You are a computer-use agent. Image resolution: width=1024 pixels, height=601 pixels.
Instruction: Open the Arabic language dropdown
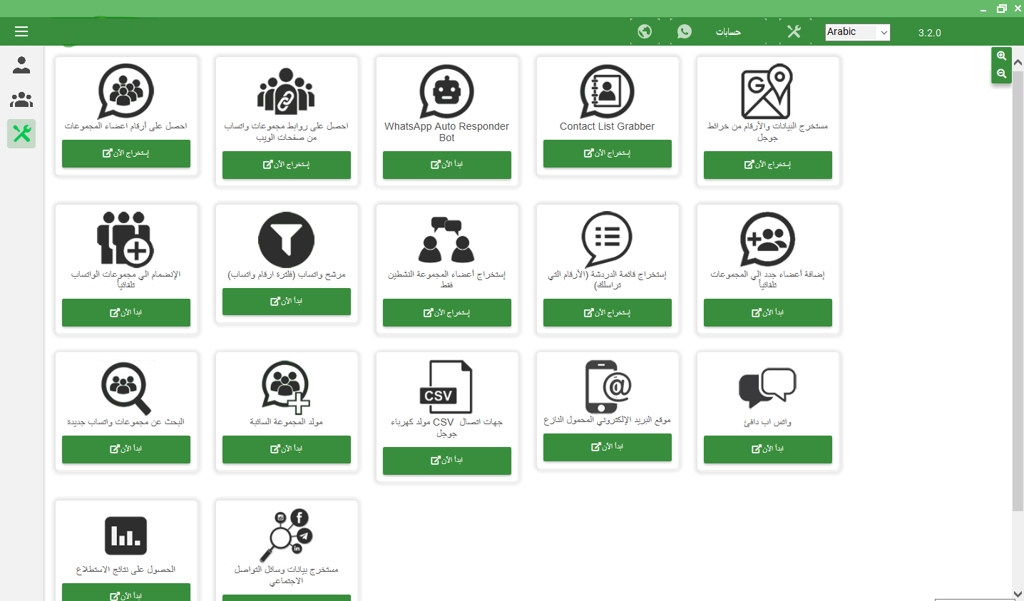[x=857, y=32]
